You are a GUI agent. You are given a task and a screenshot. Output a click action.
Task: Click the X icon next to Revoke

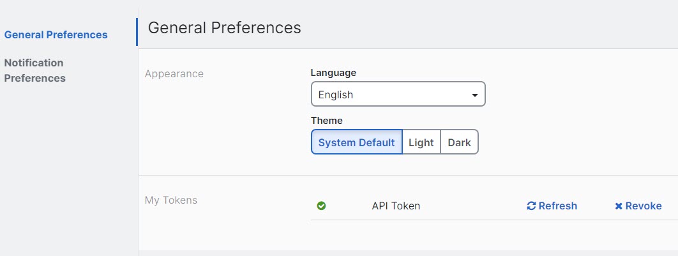[618, 206]
